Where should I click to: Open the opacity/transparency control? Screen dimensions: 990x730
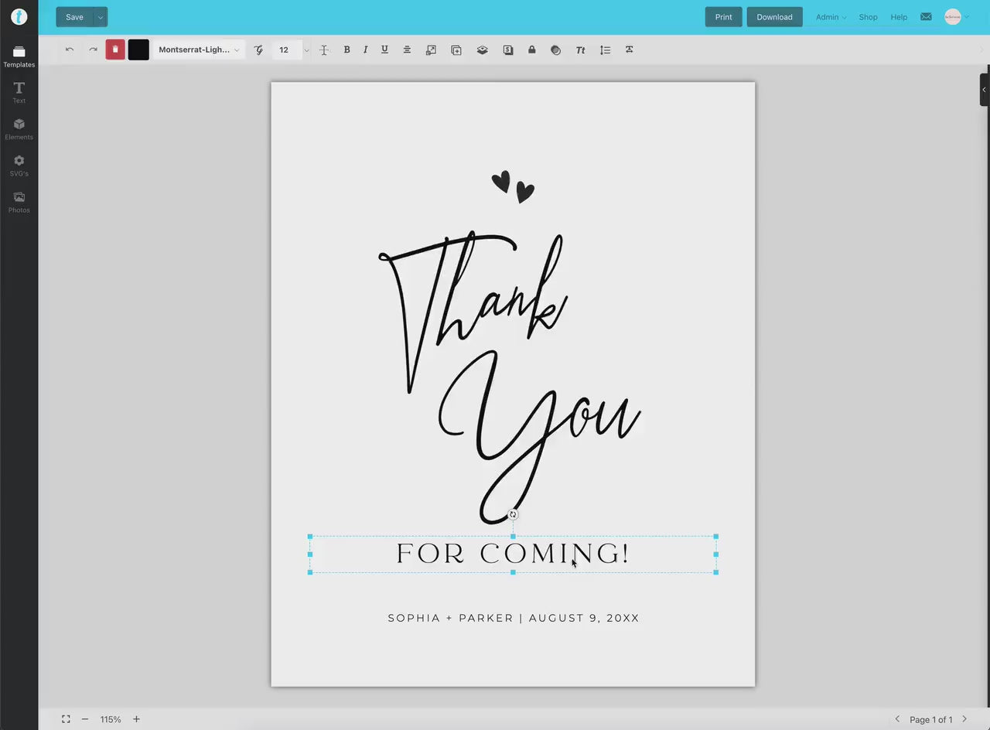click(x=555, y=49)
